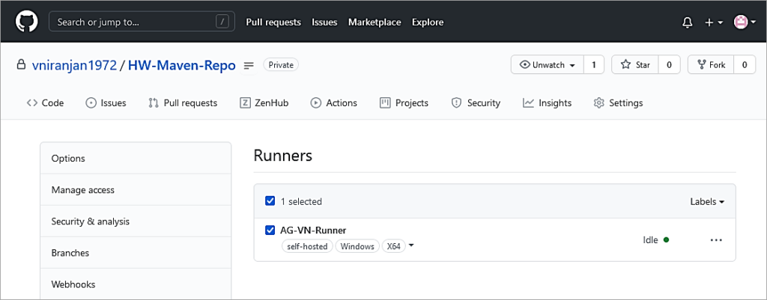
Task: Go to Issues in top navigation
Action: pyautogui.click(x=324, y=22)
